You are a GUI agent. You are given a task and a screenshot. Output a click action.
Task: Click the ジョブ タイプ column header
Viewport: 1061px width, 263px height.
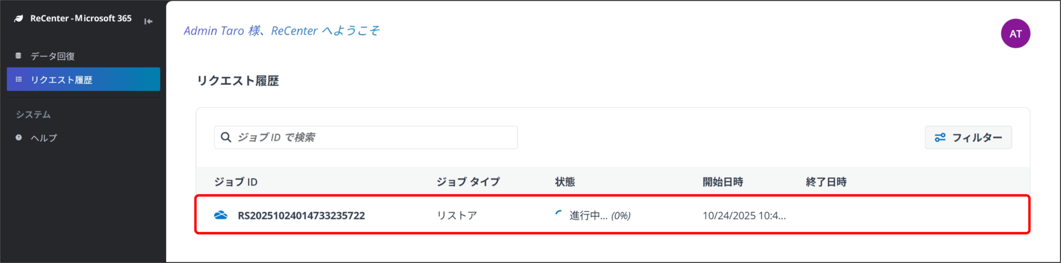(x=468, y=182)
